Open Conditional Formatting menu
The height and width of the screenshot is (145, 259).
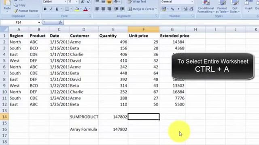click(x=206, y=7)
